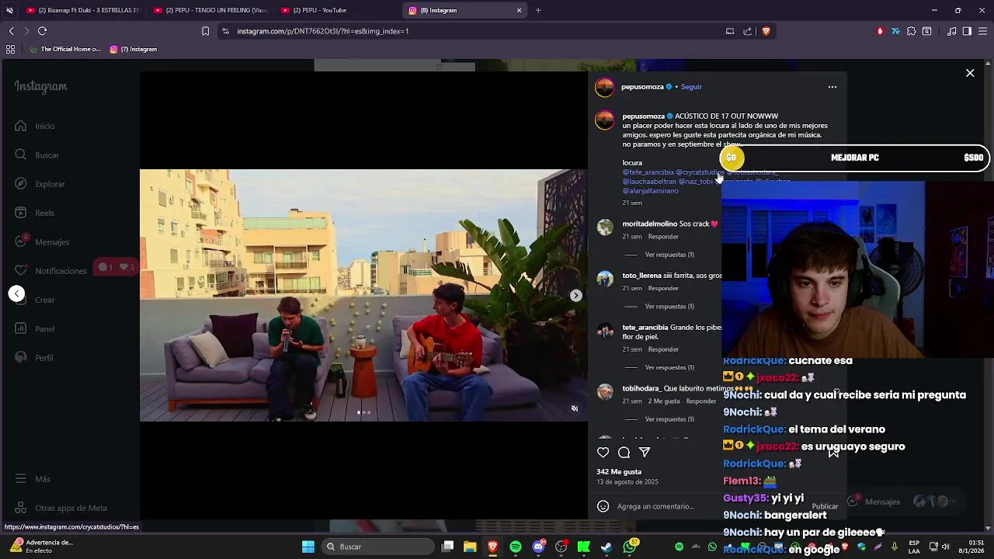Click the Instagram logo
Screen dimensions: 994x559
pos(40,87)
